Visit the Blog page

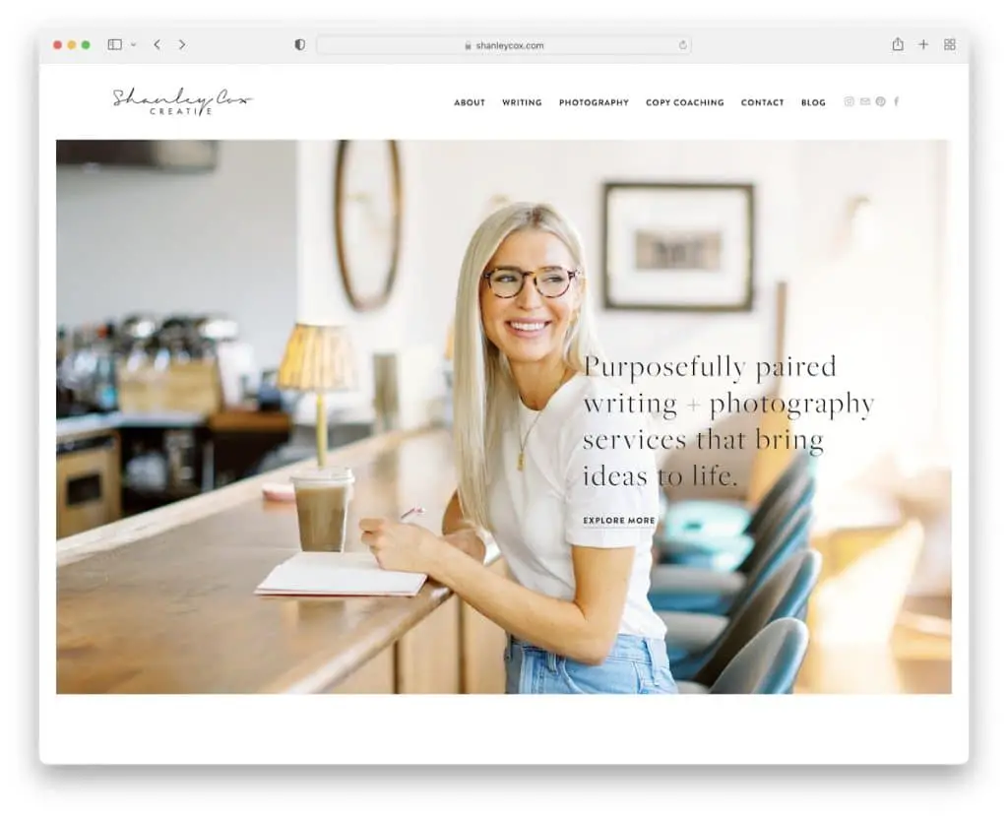813,102
